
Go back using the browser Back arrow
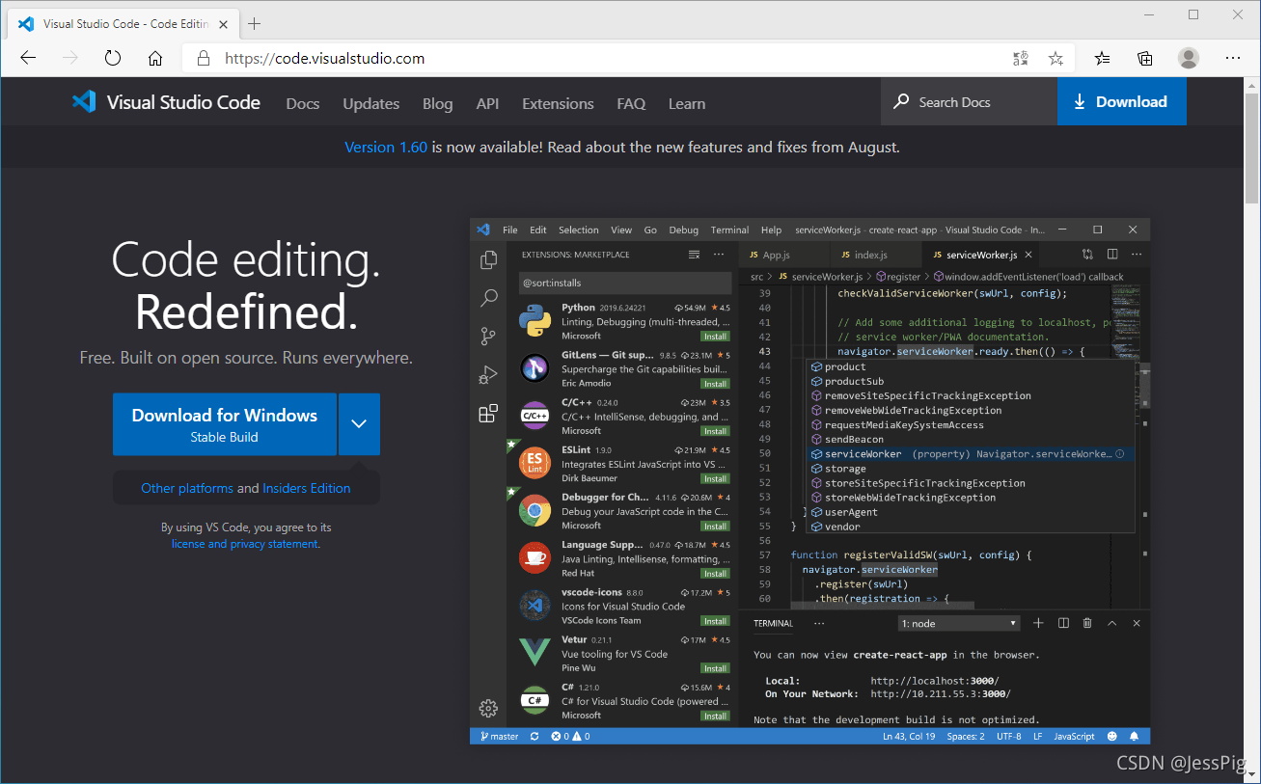[x=28, y=58]
